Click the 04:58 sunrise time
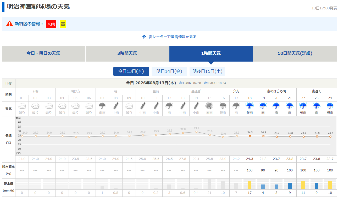Screen dimensions: 338x197 coord(197,83)
